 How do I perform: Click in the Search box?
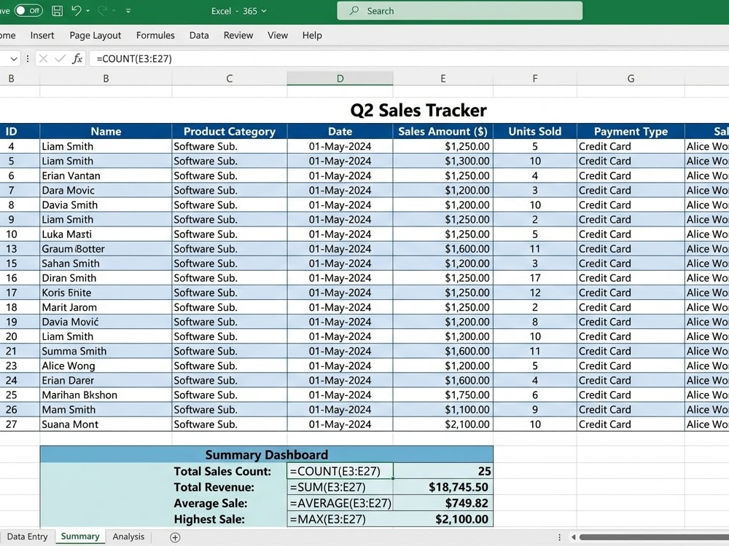(459, 11)
